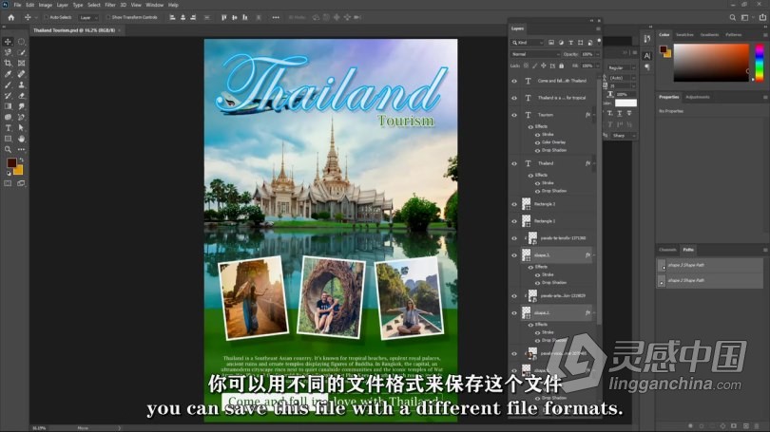Toggle layer filter on/off switch
770x432 pixels.
[x=599, y=42]
